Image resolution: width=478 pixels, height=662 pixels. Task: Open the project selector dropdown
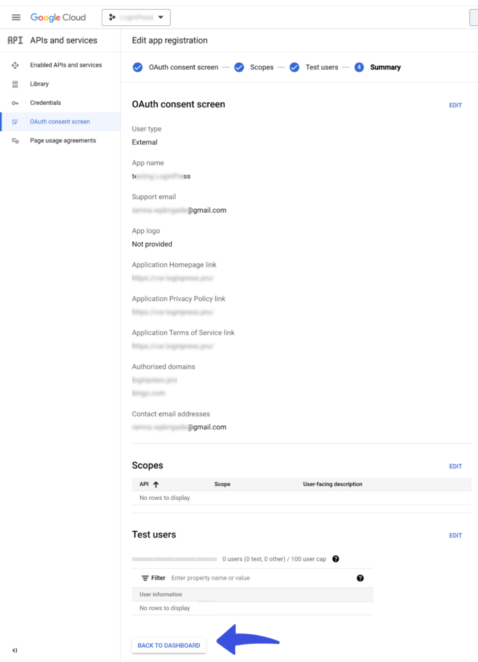[136, 17]
